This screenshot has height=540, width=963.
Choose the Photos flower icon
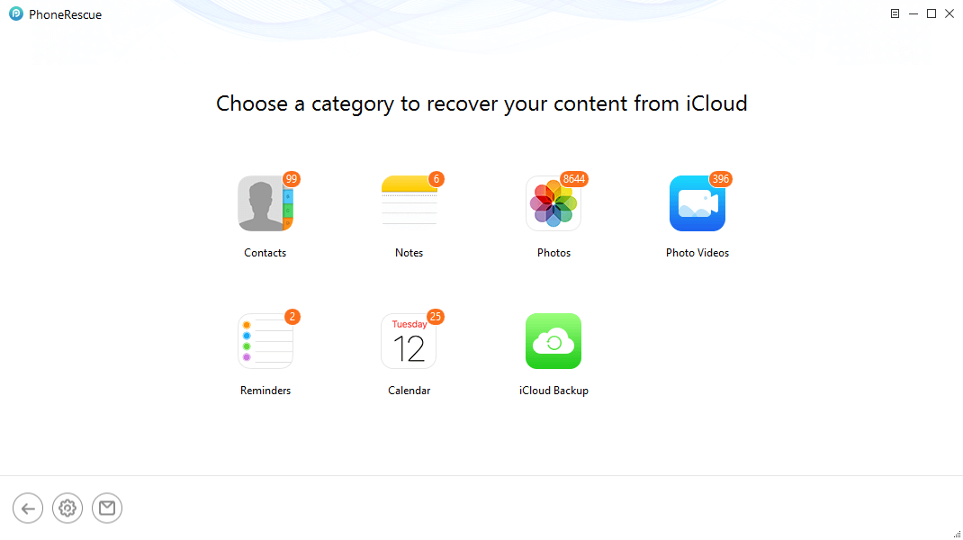(553, 203)
